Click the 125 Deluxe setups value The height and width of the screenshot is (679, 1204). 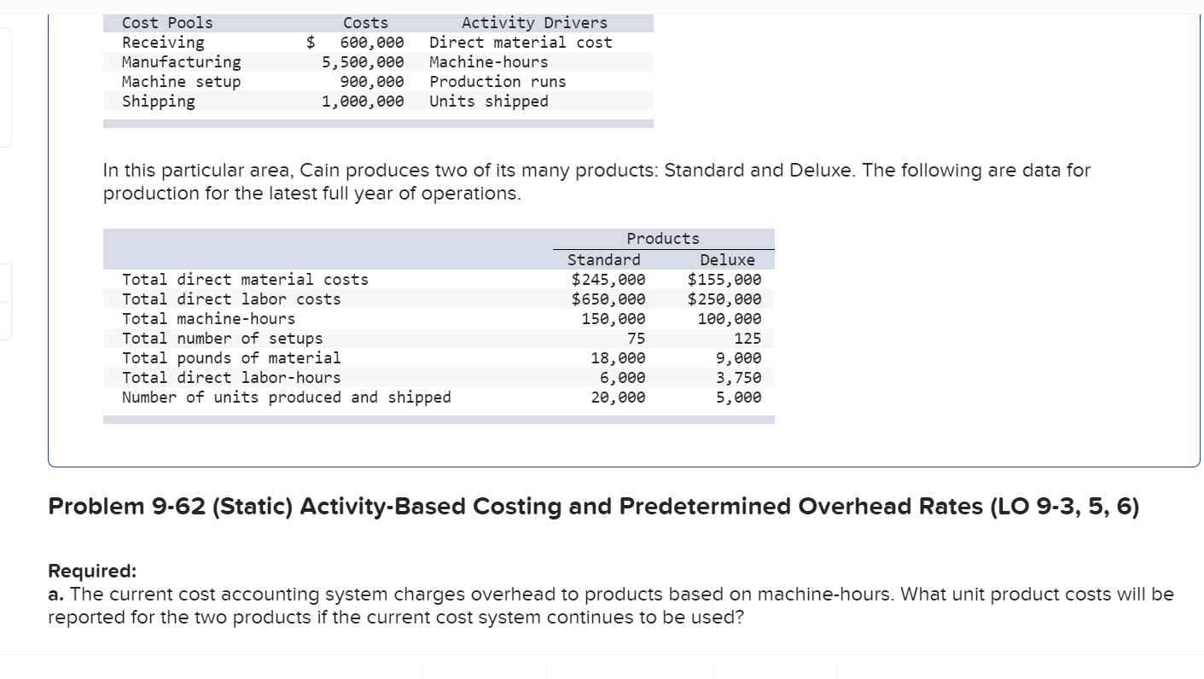(x=747, y=339)
